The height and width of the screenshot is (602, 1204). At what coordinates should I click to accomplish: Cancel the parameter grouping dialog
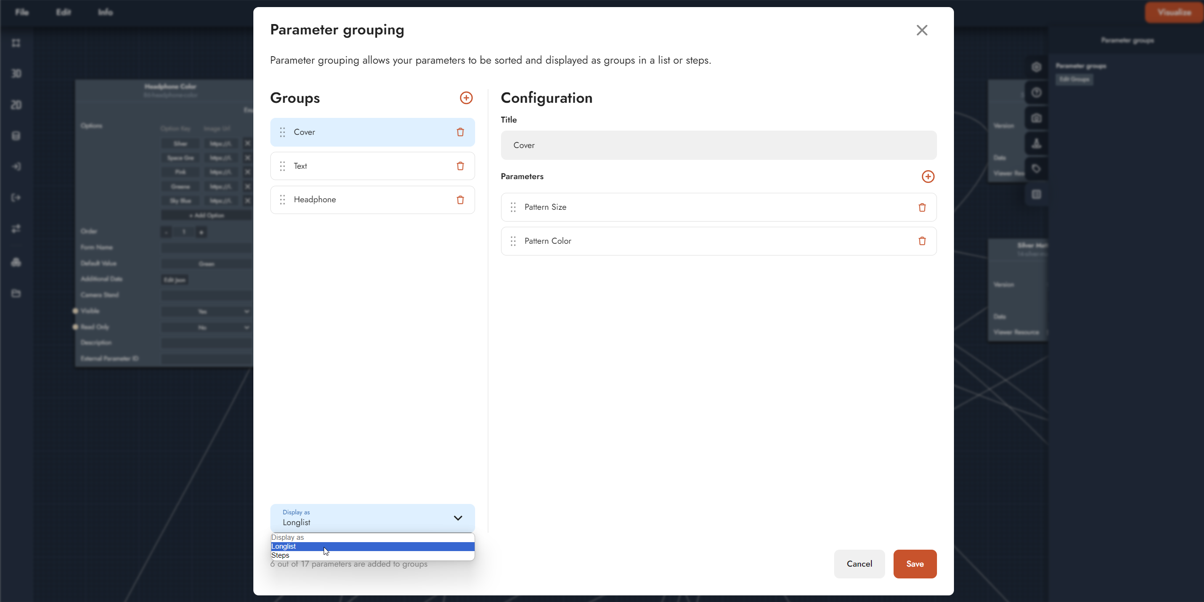pyautogui.click(x=859, y=564)
